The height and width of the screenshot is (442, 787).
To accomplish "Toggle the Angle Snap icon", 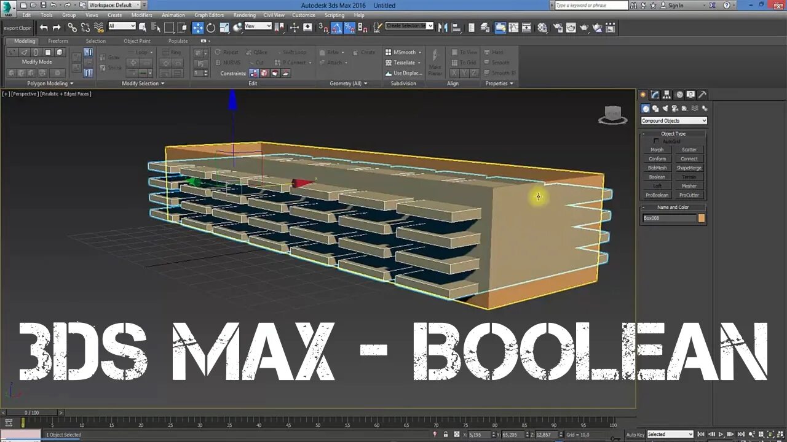I will [336, 28].
